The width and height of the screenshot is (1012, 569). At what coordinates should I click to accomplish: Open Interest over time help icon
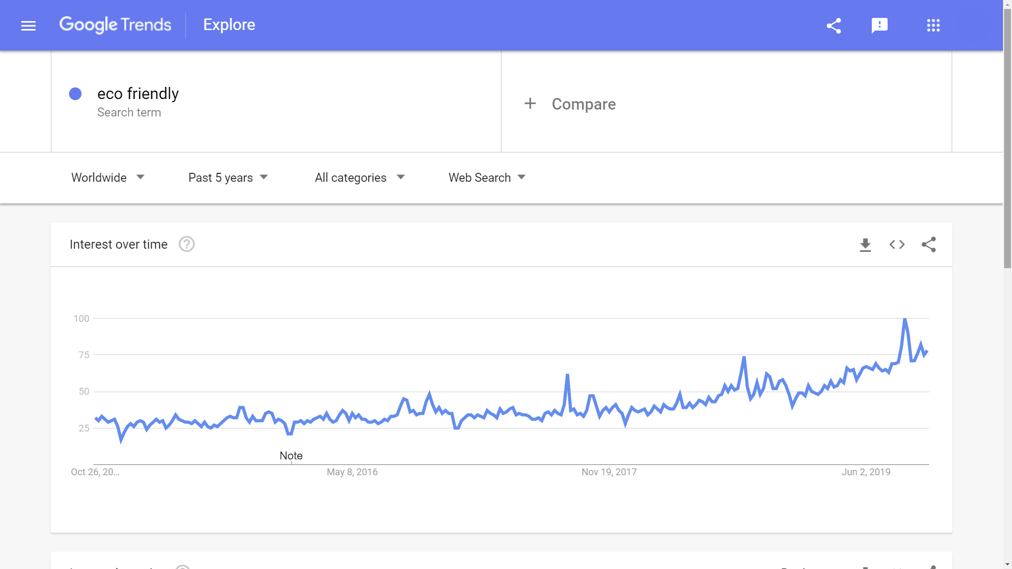pyautogui.click(x=187, y=244)
